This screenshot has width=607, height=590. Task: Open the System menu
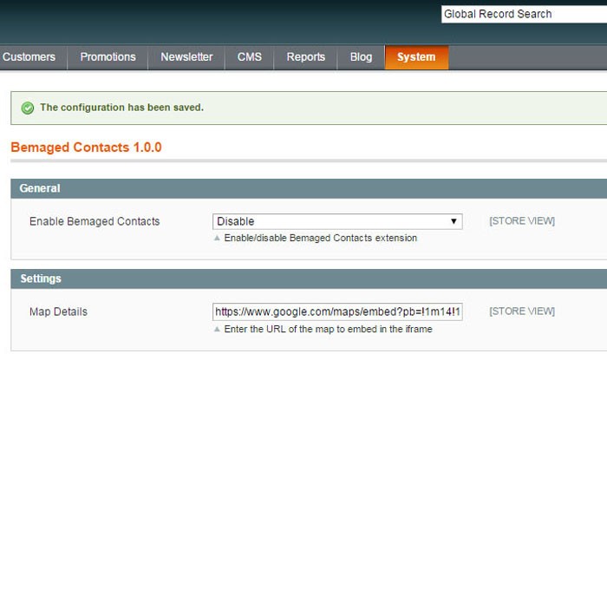416,57
